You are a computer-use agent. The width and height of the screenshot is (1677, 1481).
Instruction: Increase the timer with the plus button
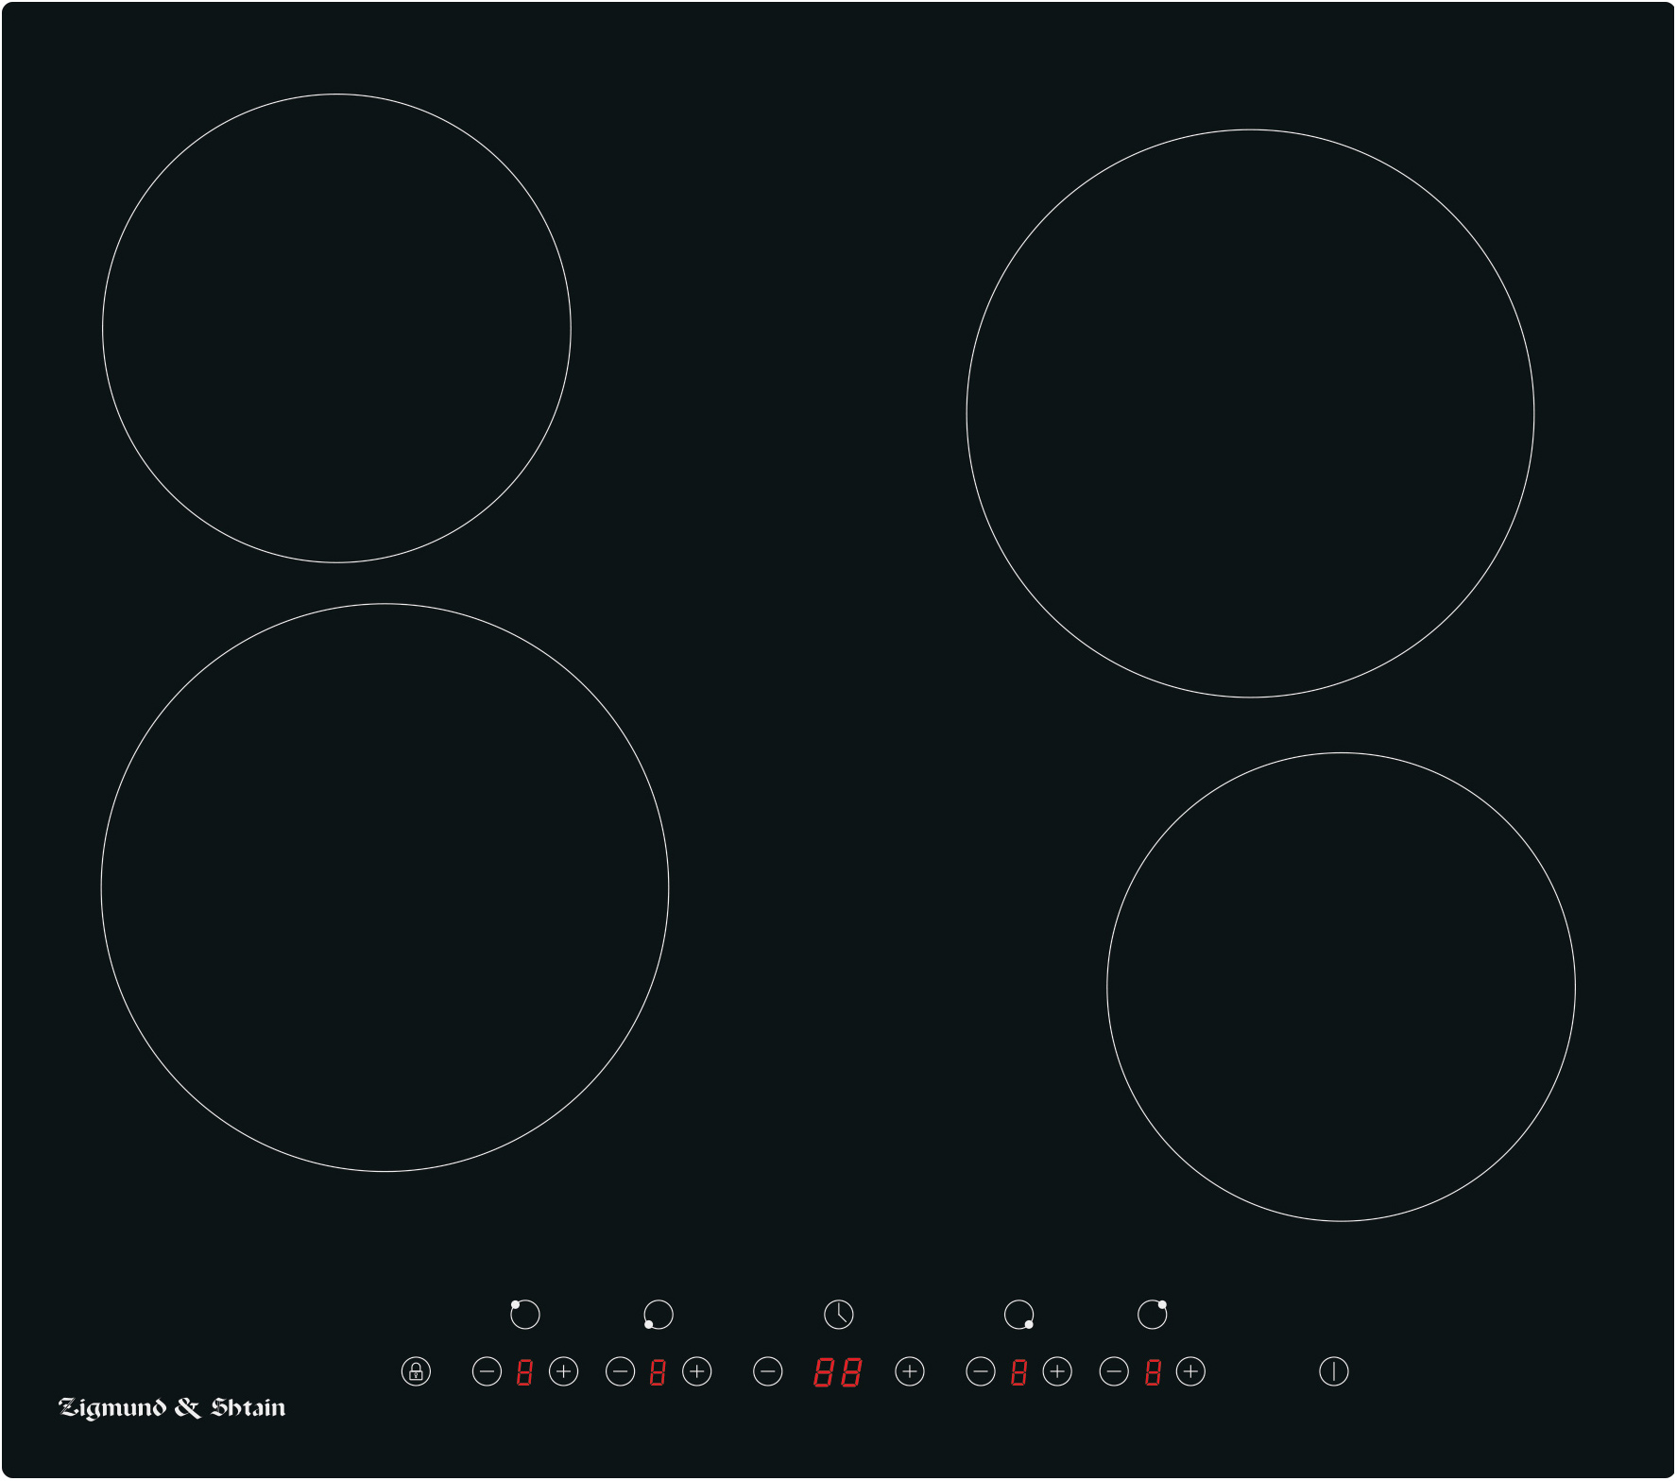(909, 1371)
